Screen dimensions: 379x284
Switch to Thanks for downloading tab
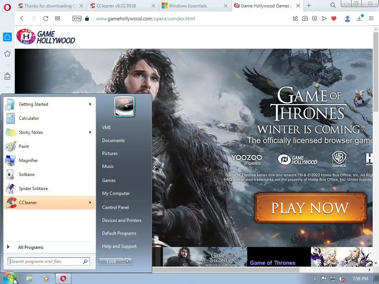click(x=48, y=6)
